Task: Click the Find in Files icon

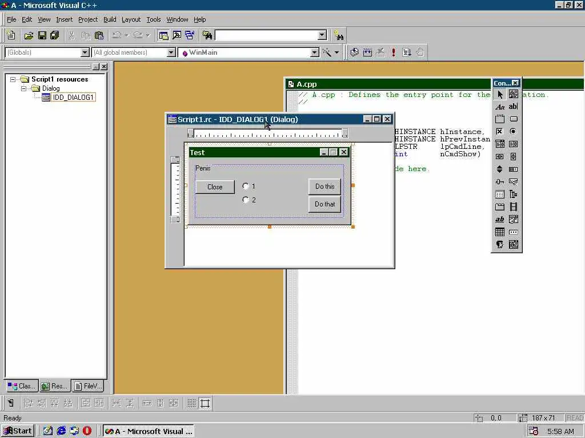Action: pyautogui.click(x=207, y=35)
